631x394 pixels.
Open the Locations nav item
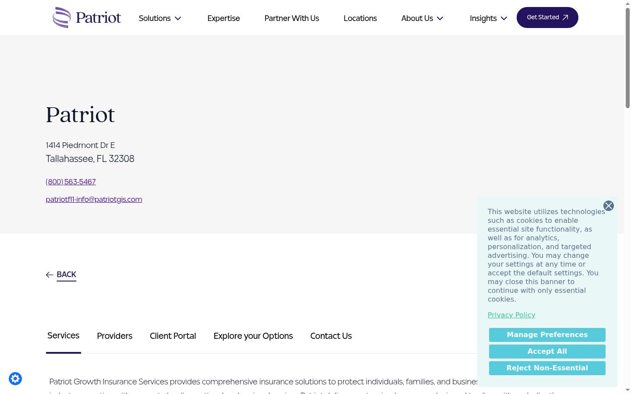[360, 18]
